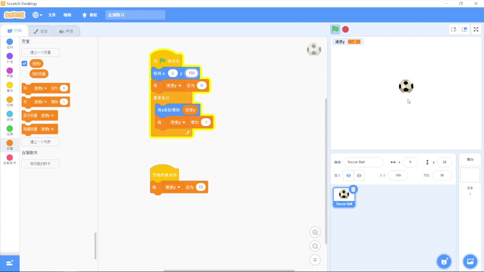
Task: Stop the project with the red stop icon
Action: tap(345, 29)
